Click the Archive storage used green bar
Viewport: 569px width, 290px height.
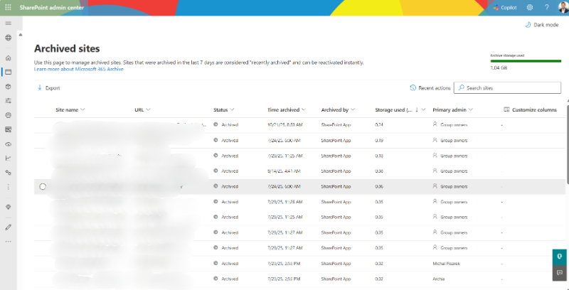526,61
